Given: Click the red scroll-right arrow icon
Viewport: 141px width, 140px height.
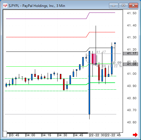Looking at the screenshot, I should [135, 135].
